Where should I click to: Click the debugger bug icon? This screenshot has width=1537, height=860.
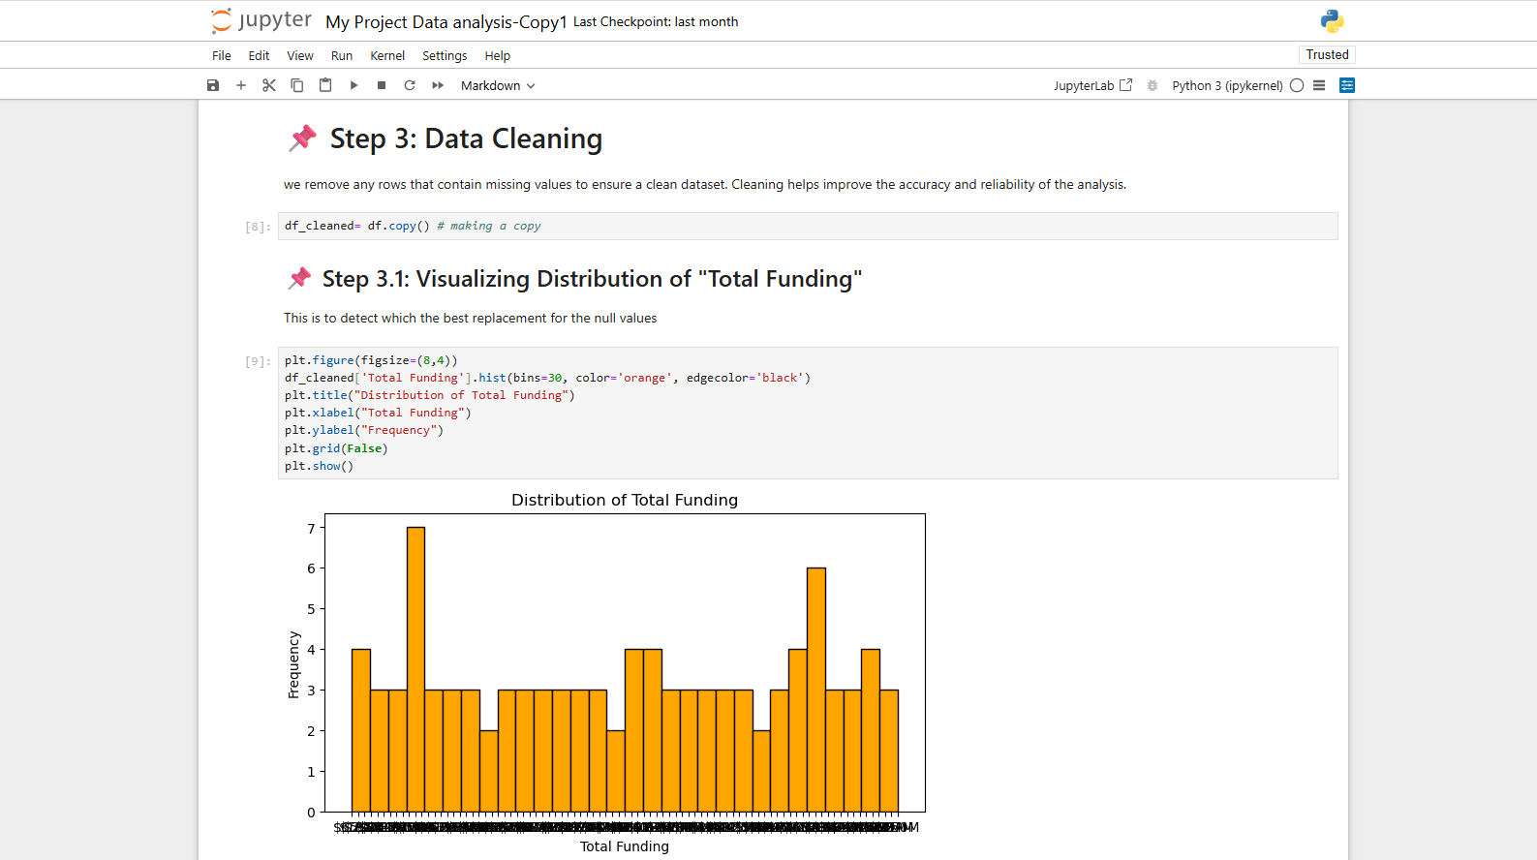point(1153,85)
